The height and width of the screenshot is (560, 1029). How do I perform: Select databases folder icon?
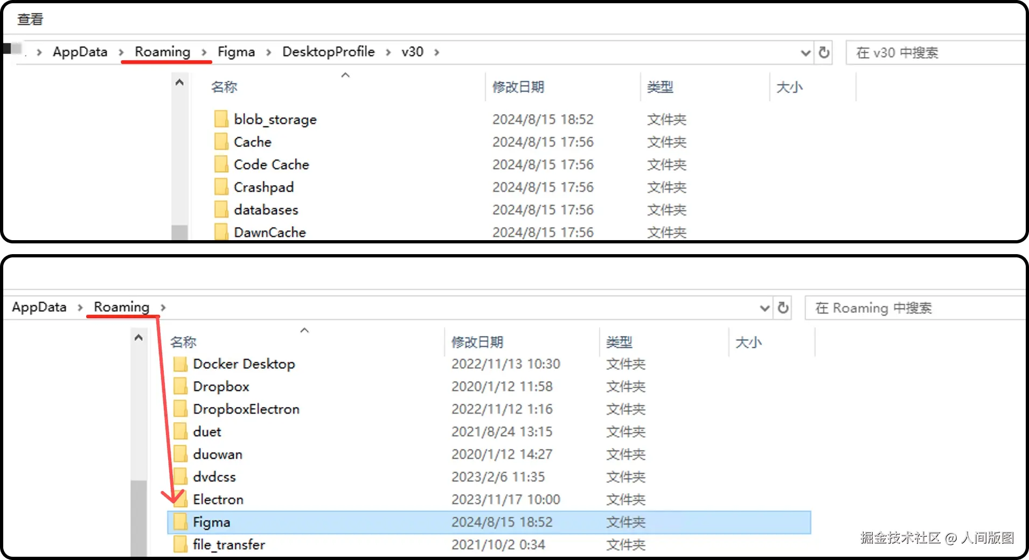221,209
